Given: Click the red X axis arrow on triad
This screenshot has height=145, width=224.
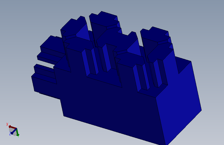Looking at the screenshot, I should coord(12,127).
